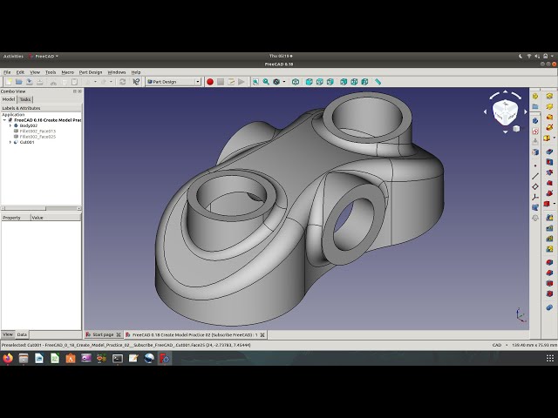Start macro recording with the red circle
Image resolution: width=558 pixels, height=418 pixels.
pos(210,82)
